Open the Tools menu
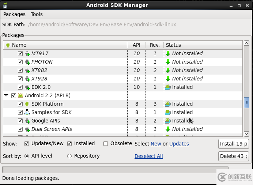 tap(37, 14)
